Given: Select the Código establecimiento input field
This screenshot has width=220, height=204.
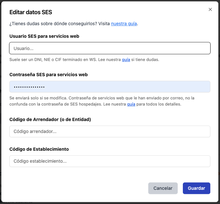Looking at the screenshot, I should (110, 161).
